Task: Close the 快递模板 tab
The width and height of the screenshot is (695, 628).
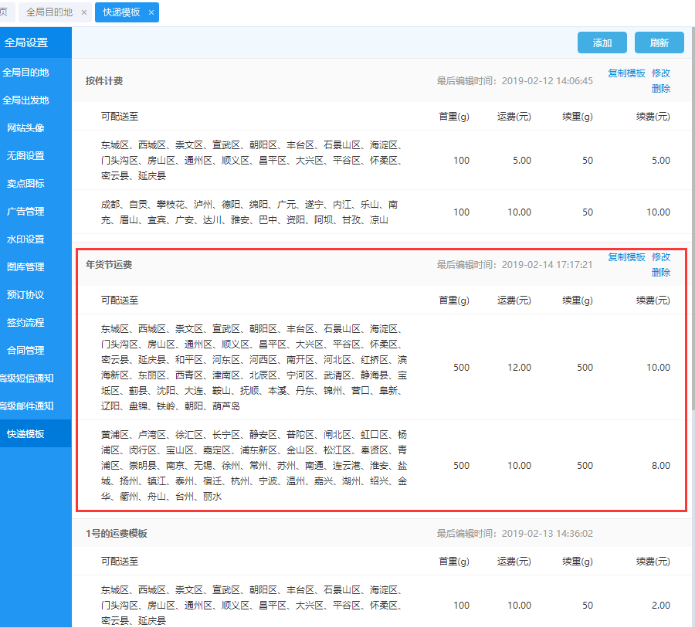Action: [x=151, y=12]
